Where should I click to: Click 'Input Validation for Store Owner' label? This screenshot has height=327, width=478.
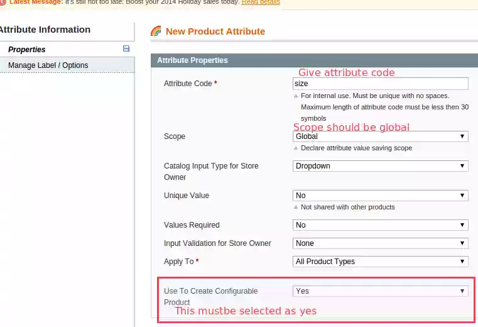point(217,243)
